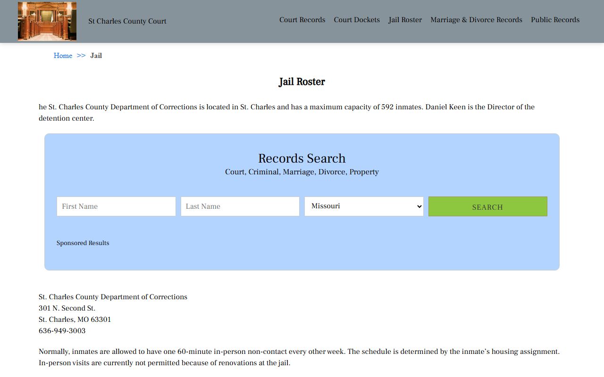Click the Sponsored Results label
This screenshot has height=377, width=604.
coord(83,243)
